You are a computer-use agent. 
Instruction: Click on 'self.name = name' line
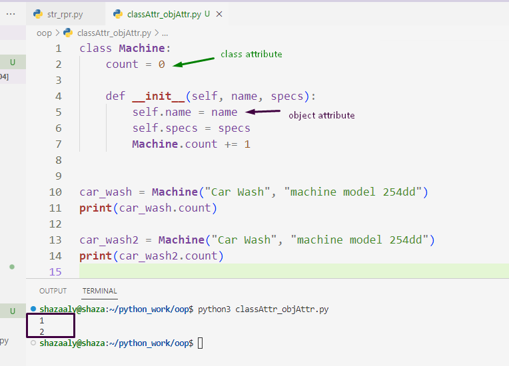coord(185,112)
